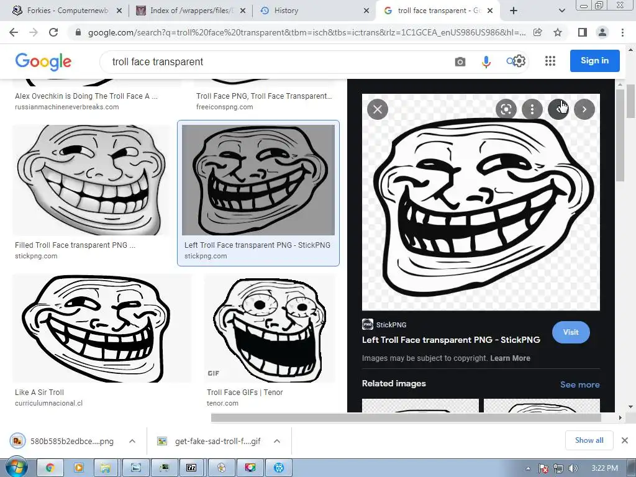This screenshot has width=636, height=477.
Task: Click the Sign in button
Action: click(x=594, y=61)
